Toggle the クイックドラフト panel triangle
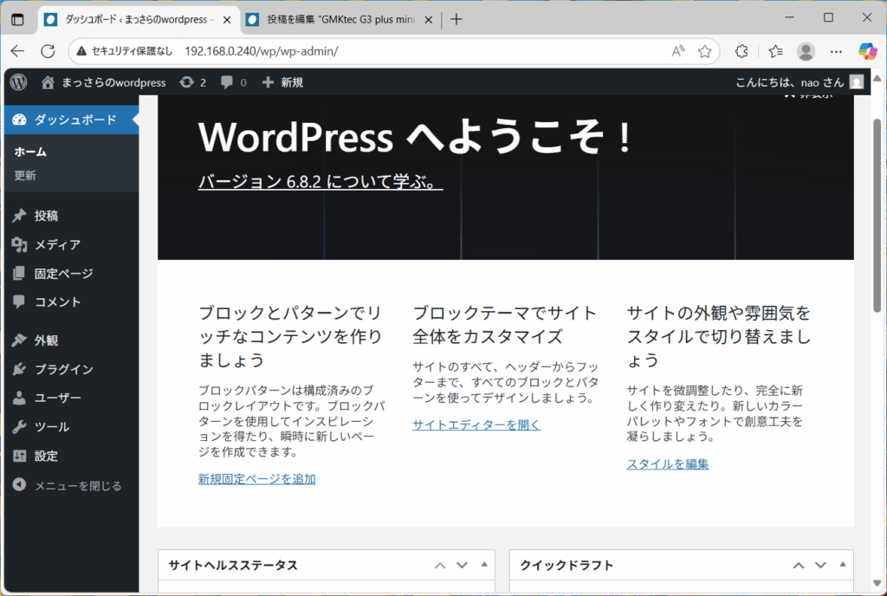This screenshot has height=596, width=887. coord(843,565)
